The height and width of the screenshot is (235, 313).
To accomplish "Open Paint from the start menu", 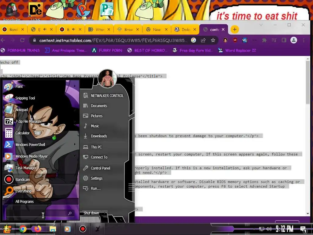I will (41, 86).
